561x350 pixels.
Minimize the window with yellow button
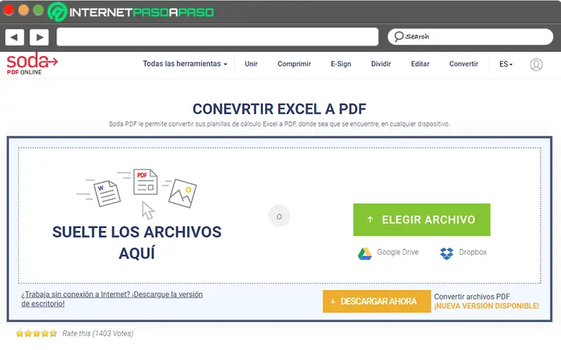click(x=24, y=10)
